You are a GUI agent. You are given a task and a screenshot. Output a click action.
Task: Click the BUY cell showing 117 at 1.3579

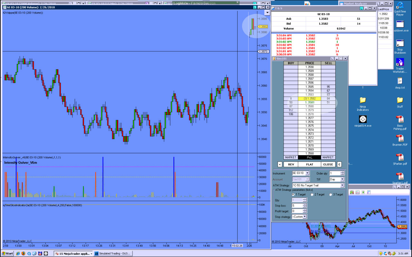(291, 111)
